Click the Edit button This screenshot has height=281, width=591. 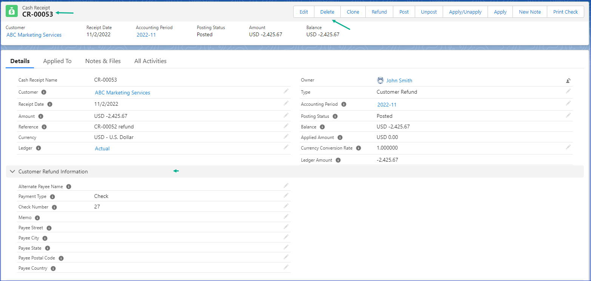[x=304, y=12]
